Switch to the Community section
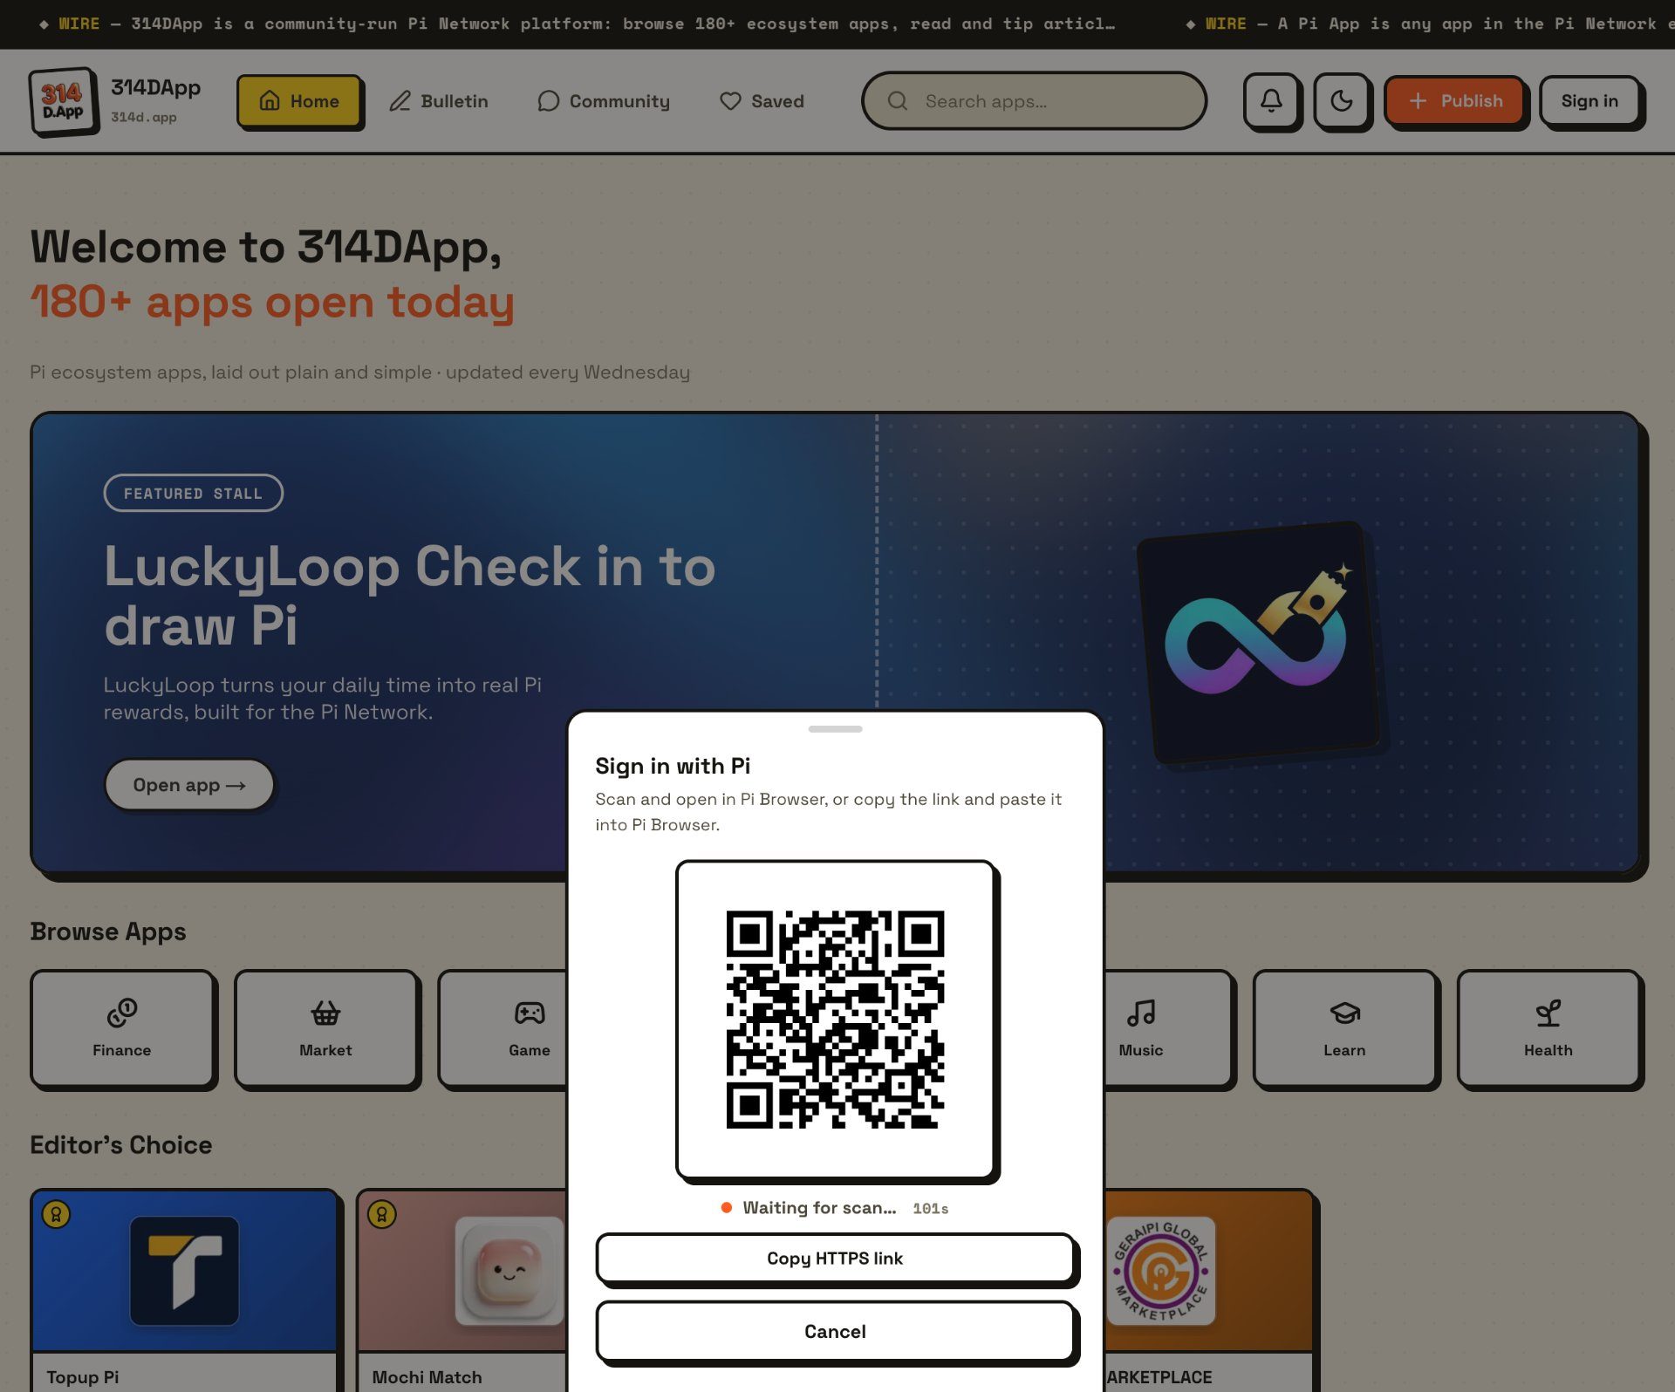 click(x=605, y=101)
